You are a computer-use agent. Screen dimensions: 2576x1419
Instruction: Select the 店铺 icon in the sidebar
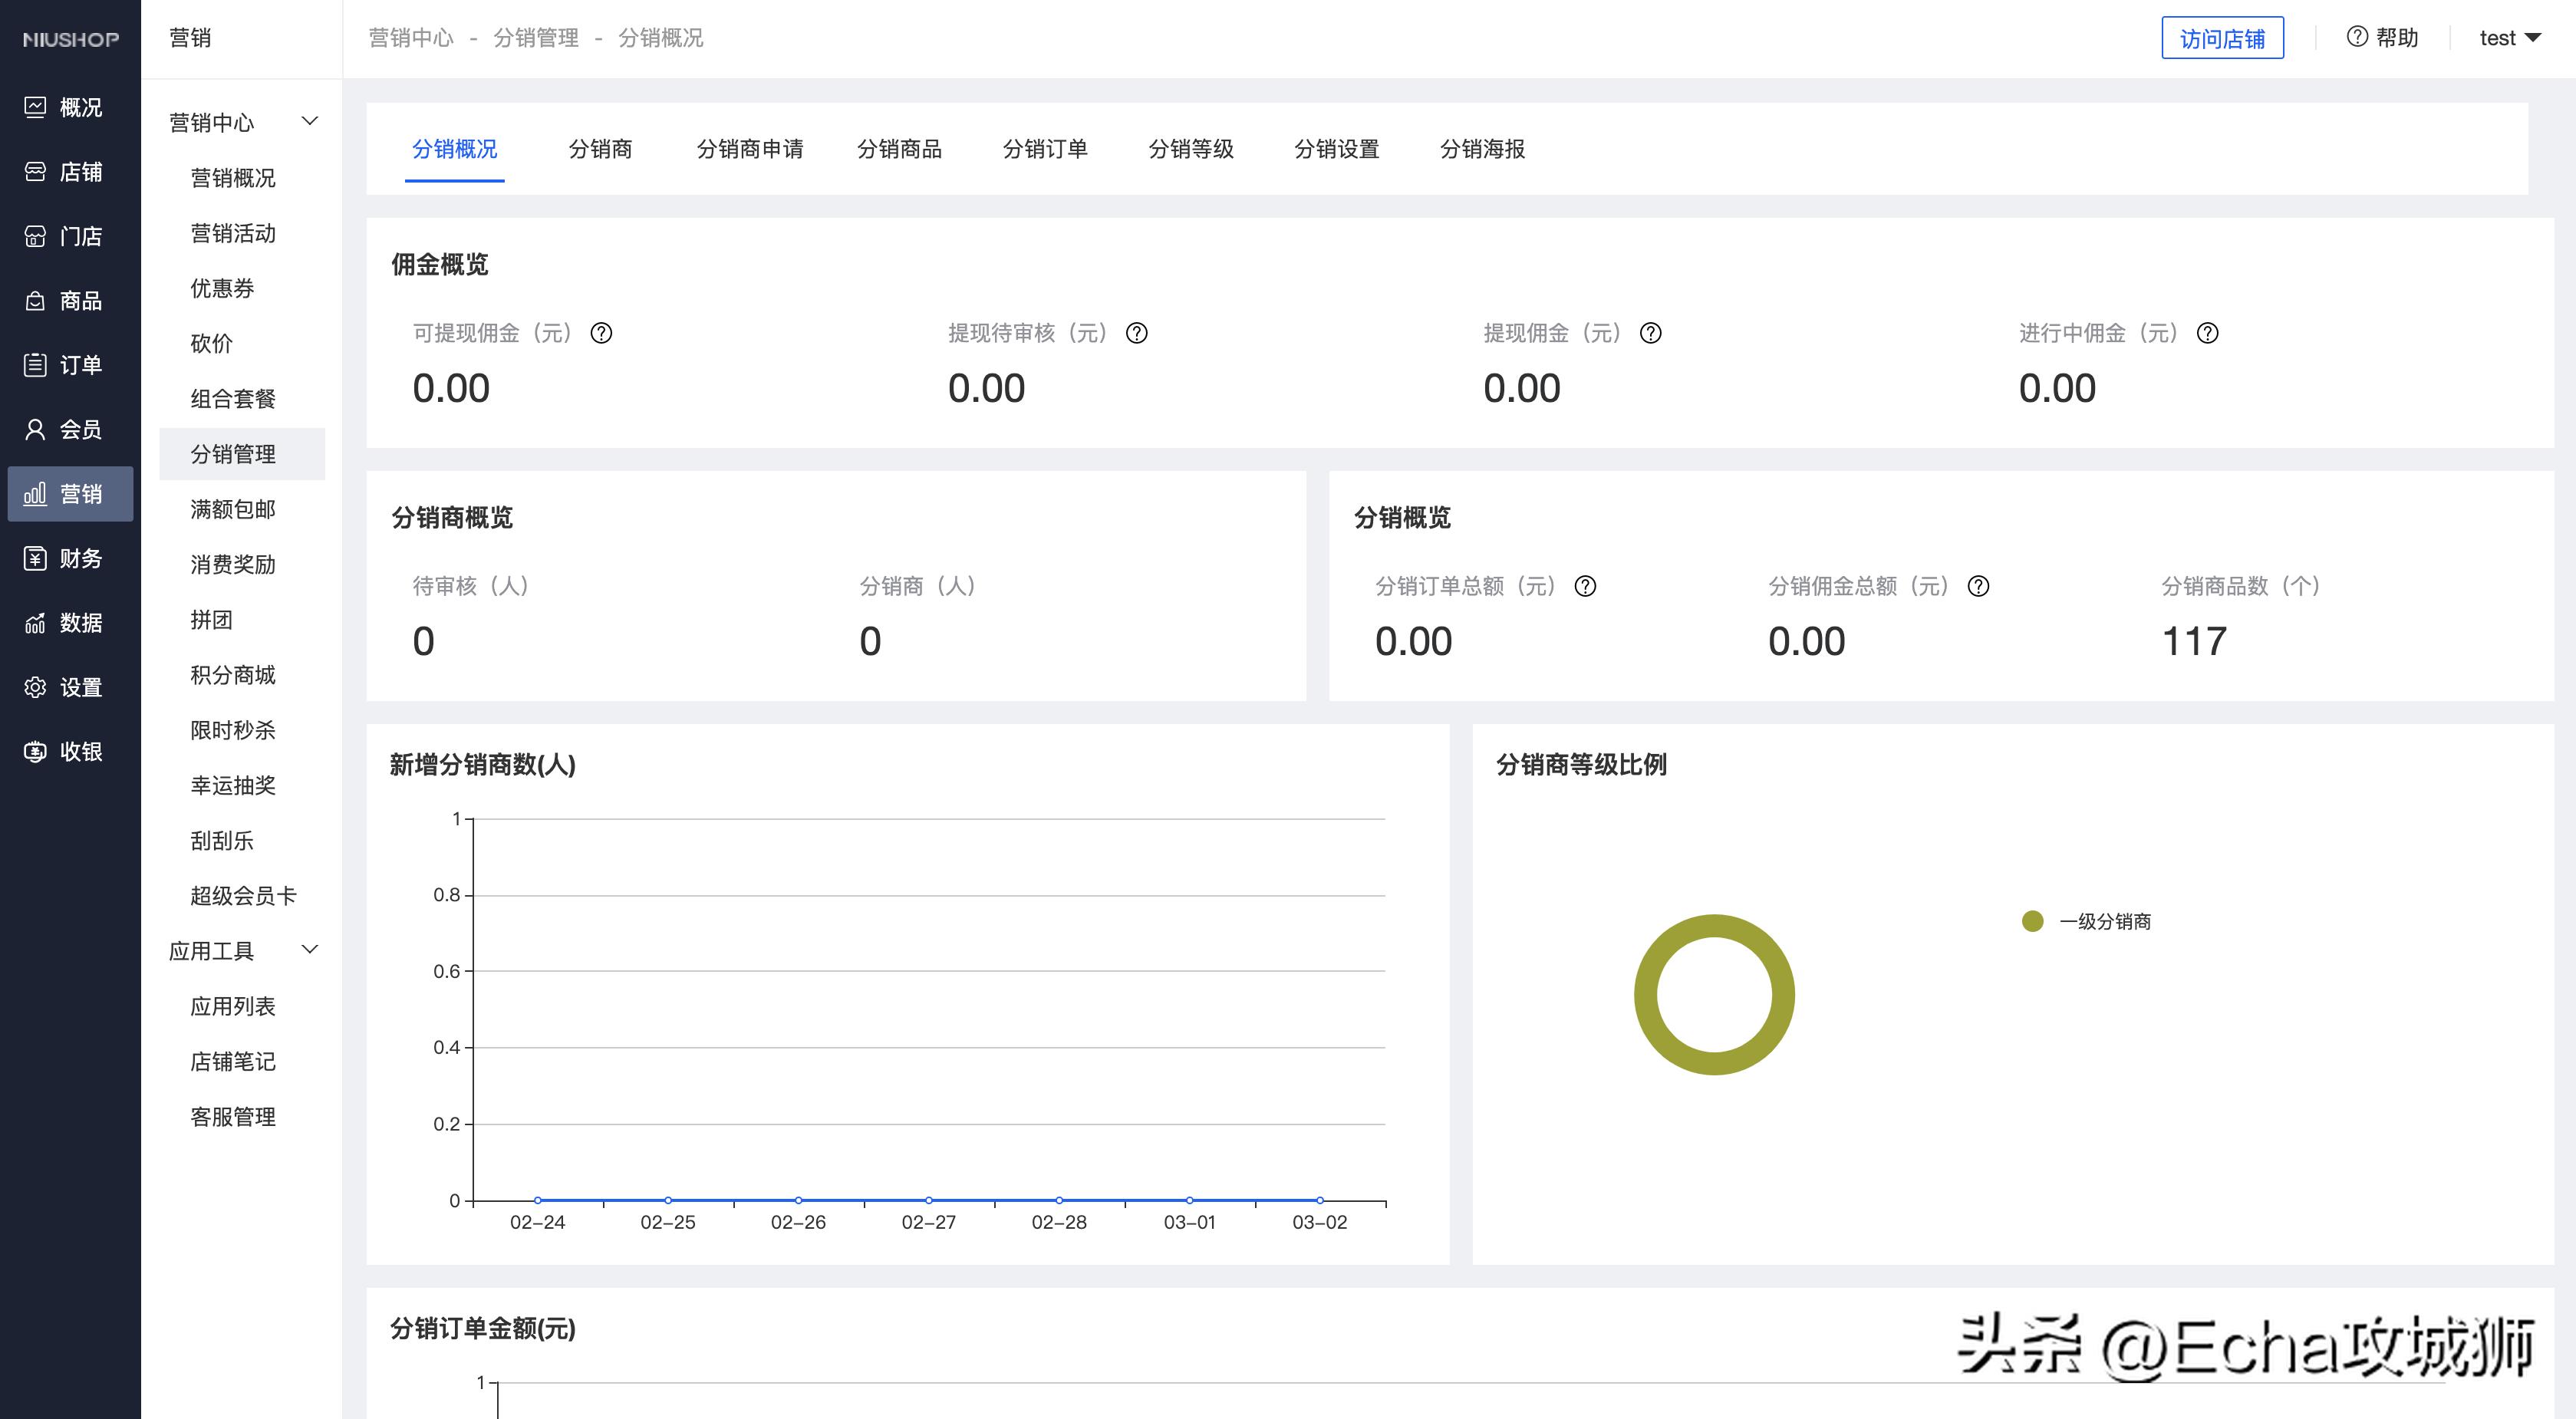point(70,172)
